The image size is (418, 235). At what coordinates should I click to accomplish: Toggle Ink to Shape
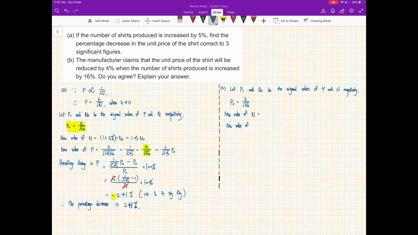click(x=286, y=21)
